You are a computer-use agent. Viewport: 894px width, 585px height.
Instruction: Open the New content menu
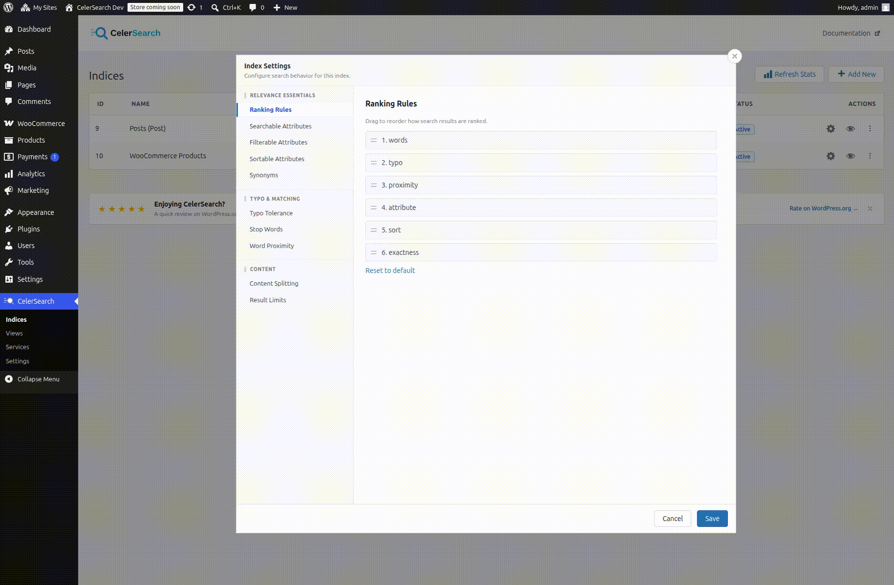285,7
